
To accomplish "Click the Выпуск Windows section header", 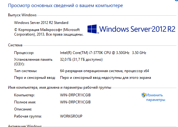I will click(22, 15).
